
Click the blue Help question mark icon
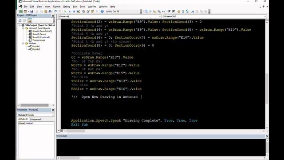[102, 12]
